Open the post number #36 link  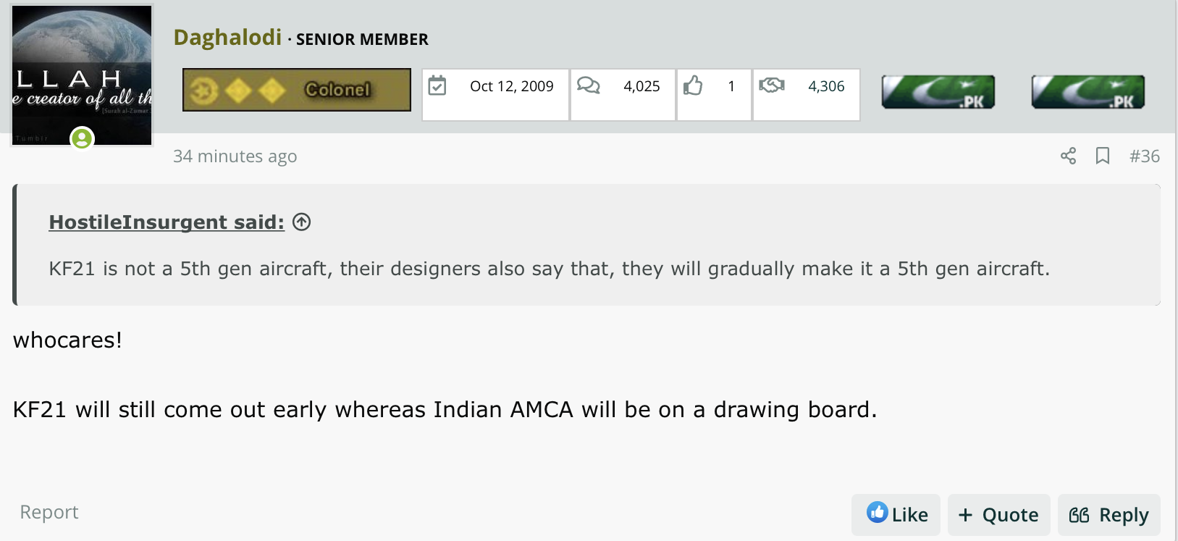point(1145,156)
